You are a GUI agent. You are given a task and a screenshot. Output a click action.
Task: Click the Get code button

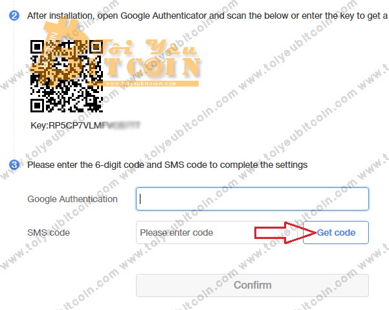(x=336, y=232)
